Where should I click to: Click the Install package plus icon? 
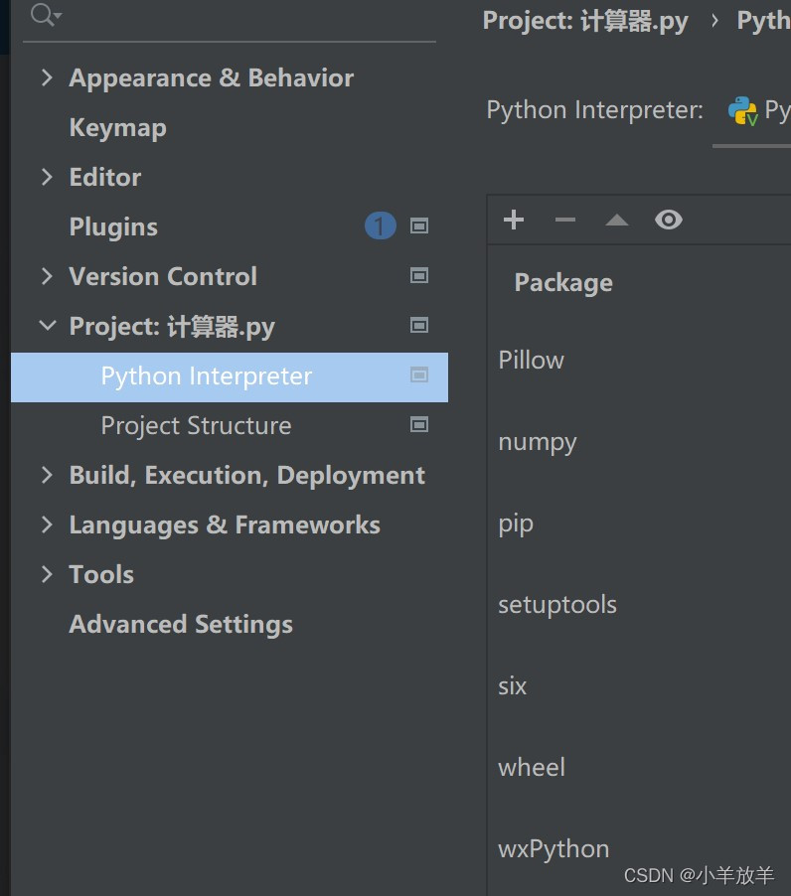pos(513,220)
